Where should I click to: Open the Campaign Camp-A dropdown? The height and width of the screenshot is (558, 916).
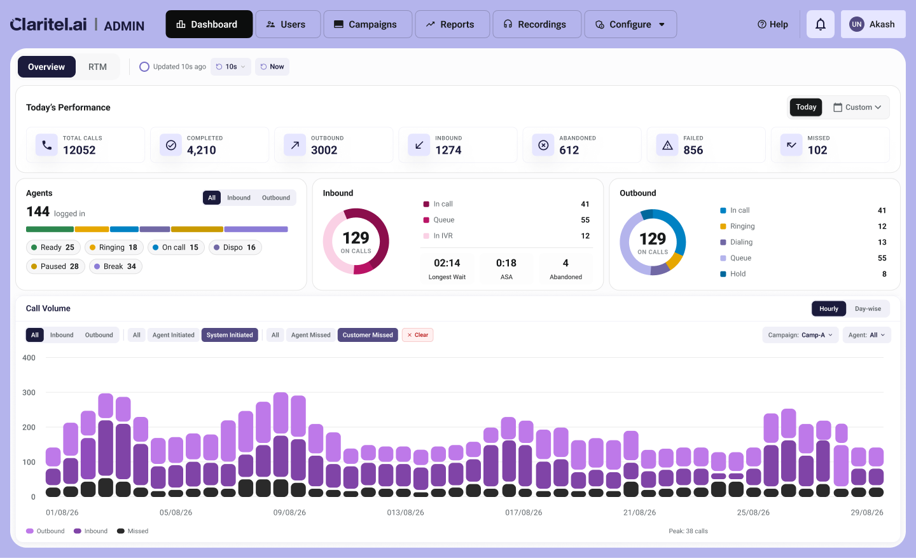[x=800, y=335]
